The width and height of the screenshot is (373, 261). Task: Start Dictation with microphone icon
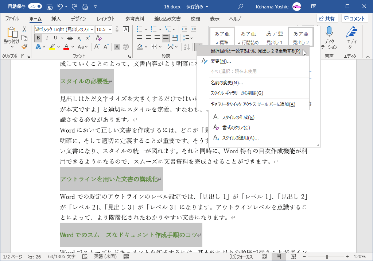[329, 31]
